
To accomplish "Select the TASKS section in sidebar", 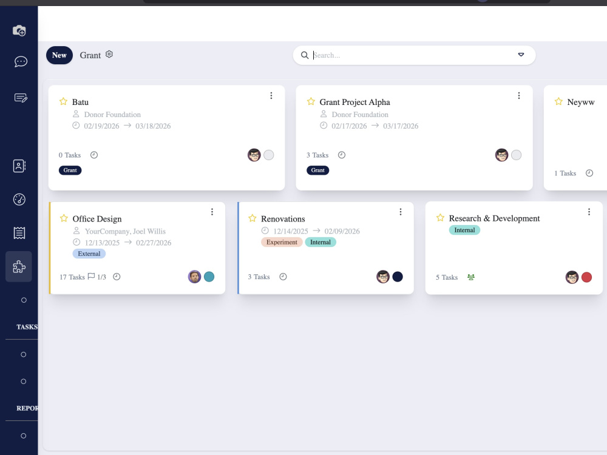I will [27, 327].
